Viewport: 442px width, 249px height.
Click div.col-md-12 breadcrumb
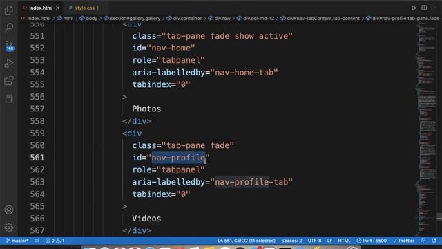pyautogui.click(x=258, y=19)
